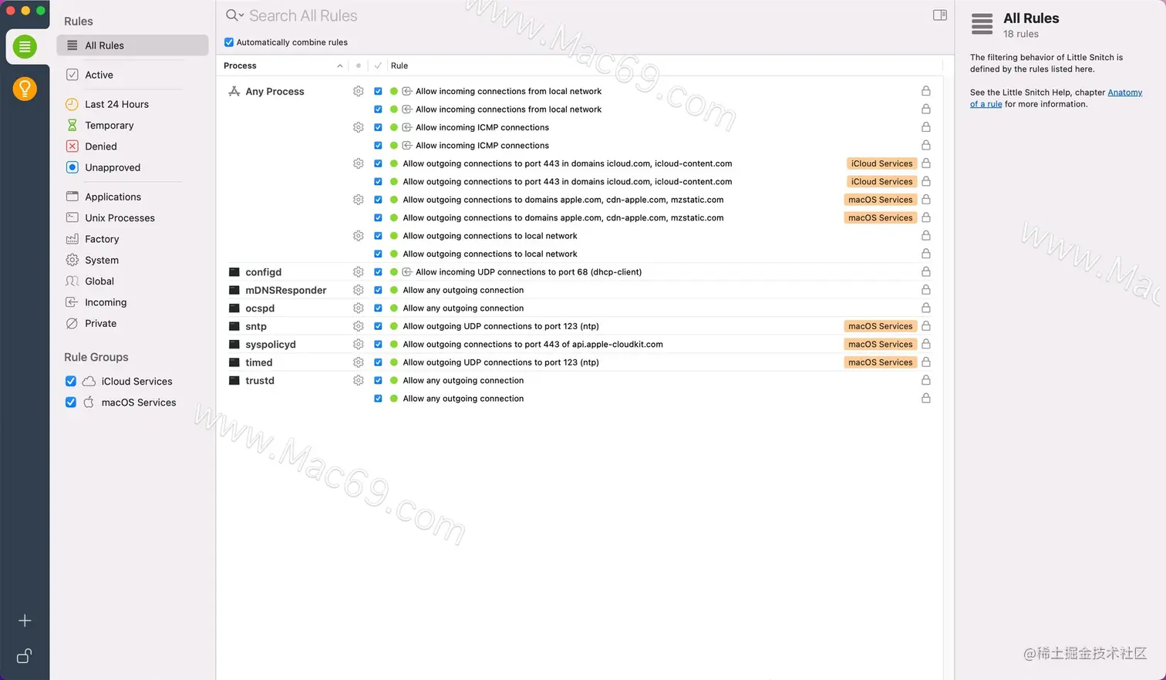Image resolution: width=1166 pixels, height=680 pixels.
Task: Click gear icon on the syspolicyd row
Action: coord(359,345)
